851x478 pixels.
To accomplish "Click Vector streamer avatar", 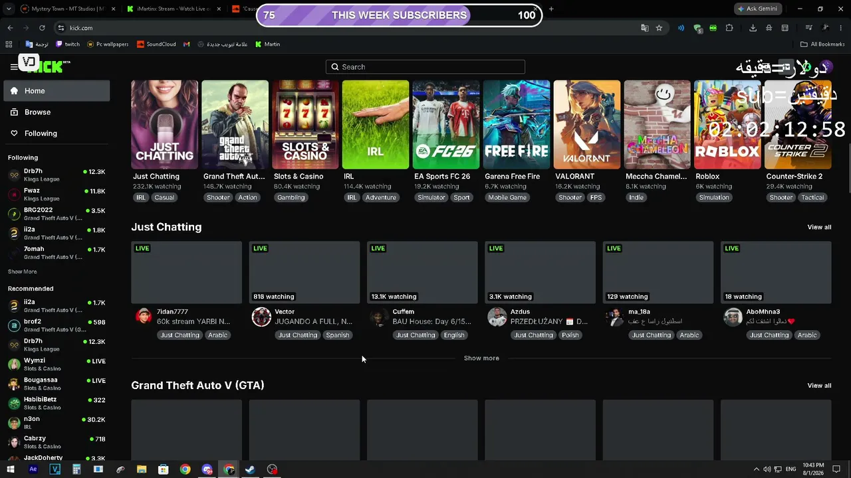I will point(261,317).
